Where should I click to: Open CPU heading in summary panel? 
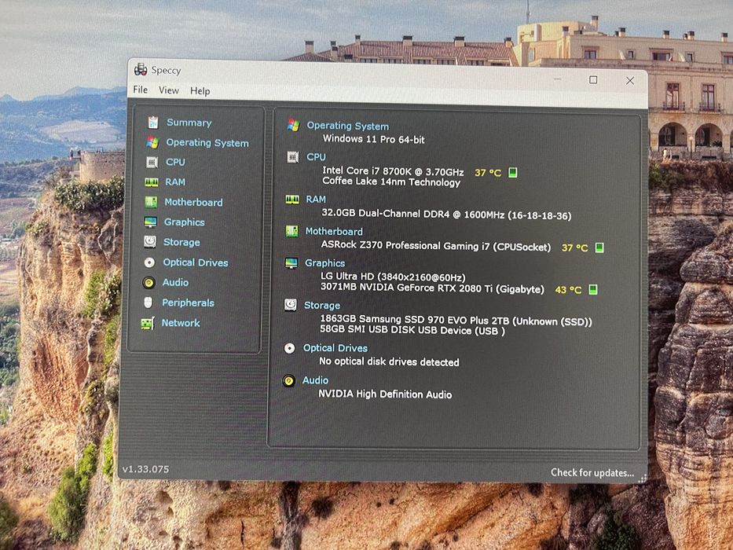pos(316,157)
